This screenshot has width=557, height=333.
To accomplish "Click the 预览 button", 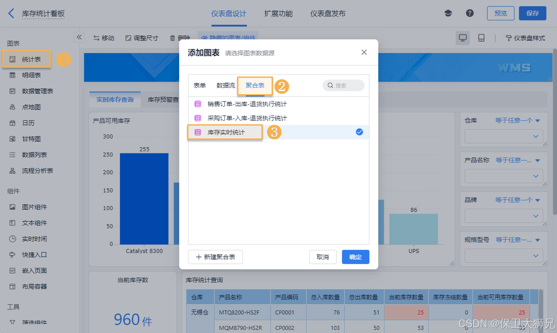I will coord(501,13).
